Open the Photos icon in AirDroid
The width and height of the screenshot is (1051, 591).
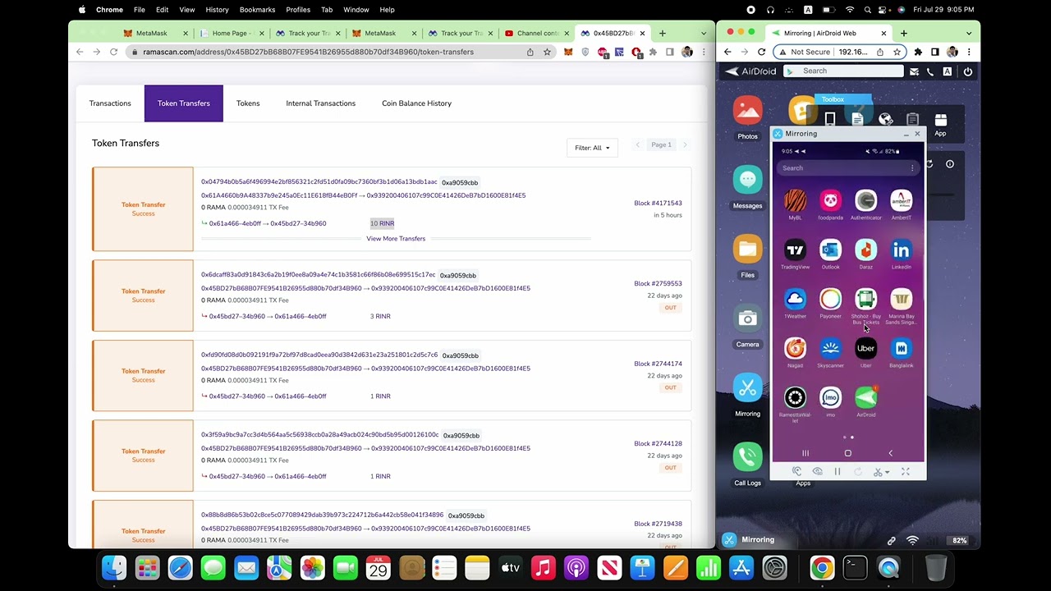[x=747, y=111]
